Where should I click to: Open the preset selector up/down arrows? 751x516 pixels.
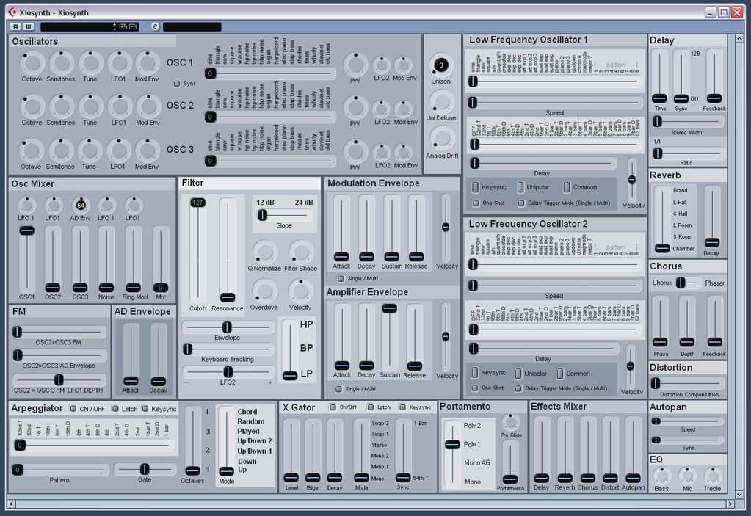(x=115, y=26)
